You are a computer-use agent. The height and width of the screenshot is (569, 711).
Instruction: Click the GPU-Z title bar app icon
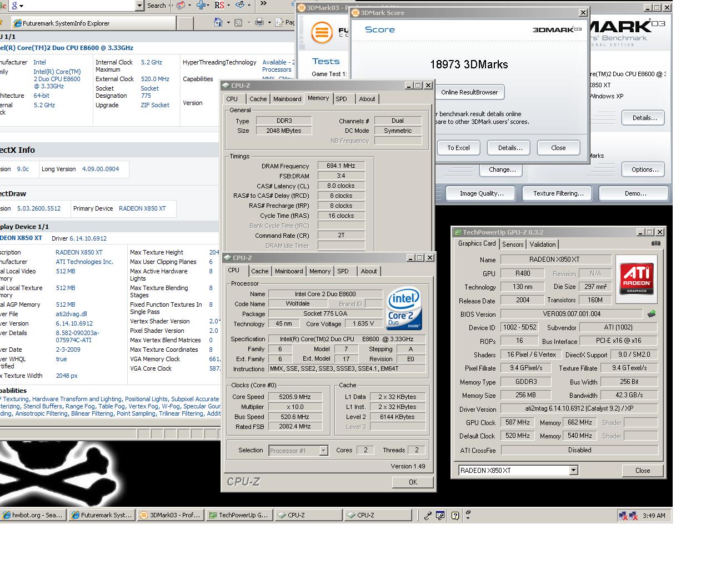point(458,232)
